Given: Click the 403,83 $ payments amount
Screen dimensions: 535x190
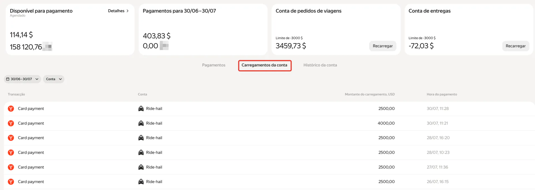Looking at the screenshot, I should coord(157,36).
